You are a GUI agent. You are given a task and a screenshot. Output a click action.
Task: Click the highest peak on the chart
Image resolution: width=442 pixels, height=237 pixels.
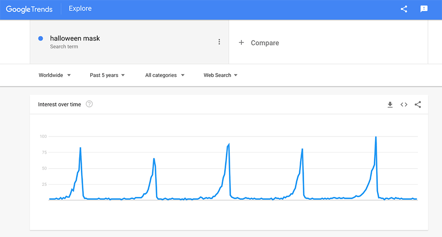(x=376, y=137)
